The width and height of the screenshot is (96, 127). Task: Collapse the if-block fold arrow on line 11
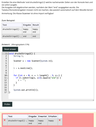tap(8, 78)
